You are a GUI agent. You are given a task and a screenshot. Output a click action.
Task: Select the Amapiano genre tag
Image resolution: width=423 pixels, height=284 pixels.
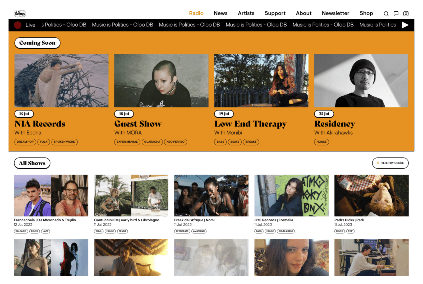[x=199, y=231]
